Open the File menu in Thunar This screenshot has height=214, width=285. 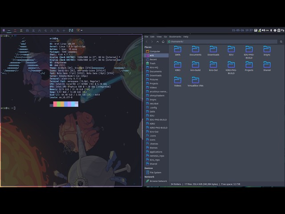coord(147,37)
